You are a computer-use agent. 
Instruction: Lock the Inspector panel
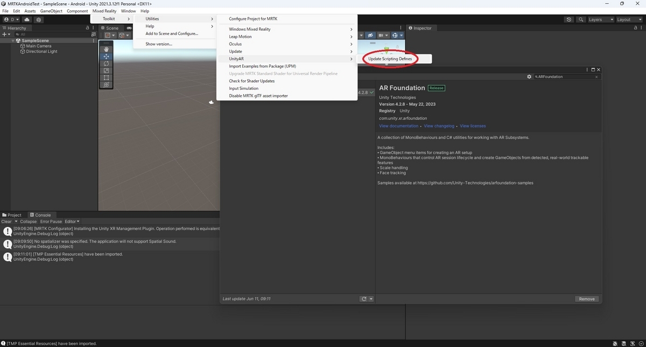click(x=637, y=28)
